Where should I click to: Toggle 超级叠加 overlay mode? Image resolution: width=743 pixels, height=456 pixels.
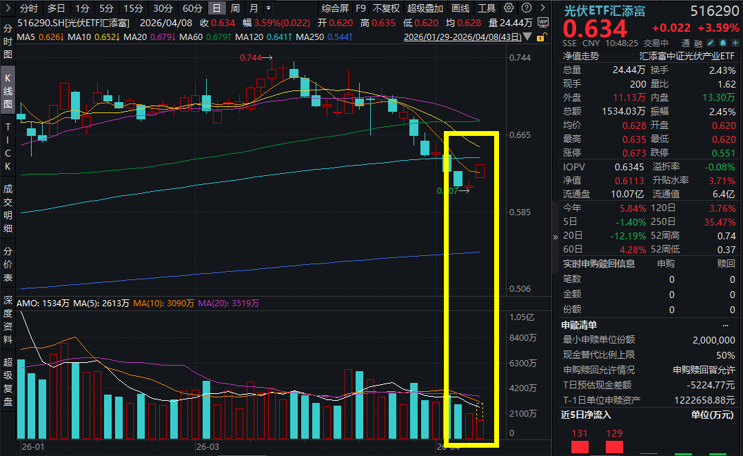click(425, 8)
